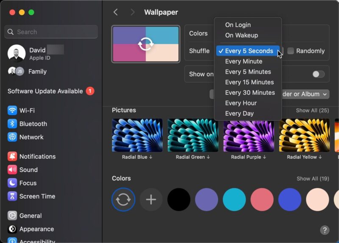Click the Search field in sidebar
Image resolution: width=339 pixels, height=243 pixels.
51,32
